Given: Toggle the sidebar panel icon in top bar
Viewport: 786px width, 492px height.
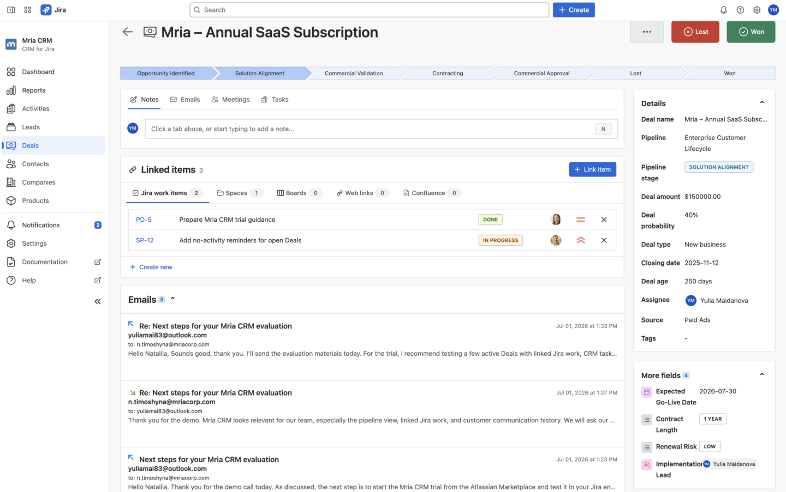Looking at the screenshot, I should click(11, 10).
